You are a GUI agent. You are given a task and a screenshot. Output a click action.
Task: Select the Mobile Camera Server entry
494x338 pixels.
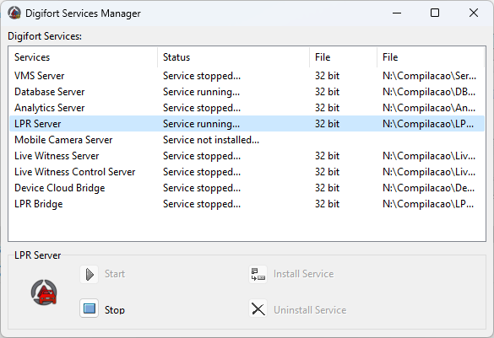pos(247,140)
